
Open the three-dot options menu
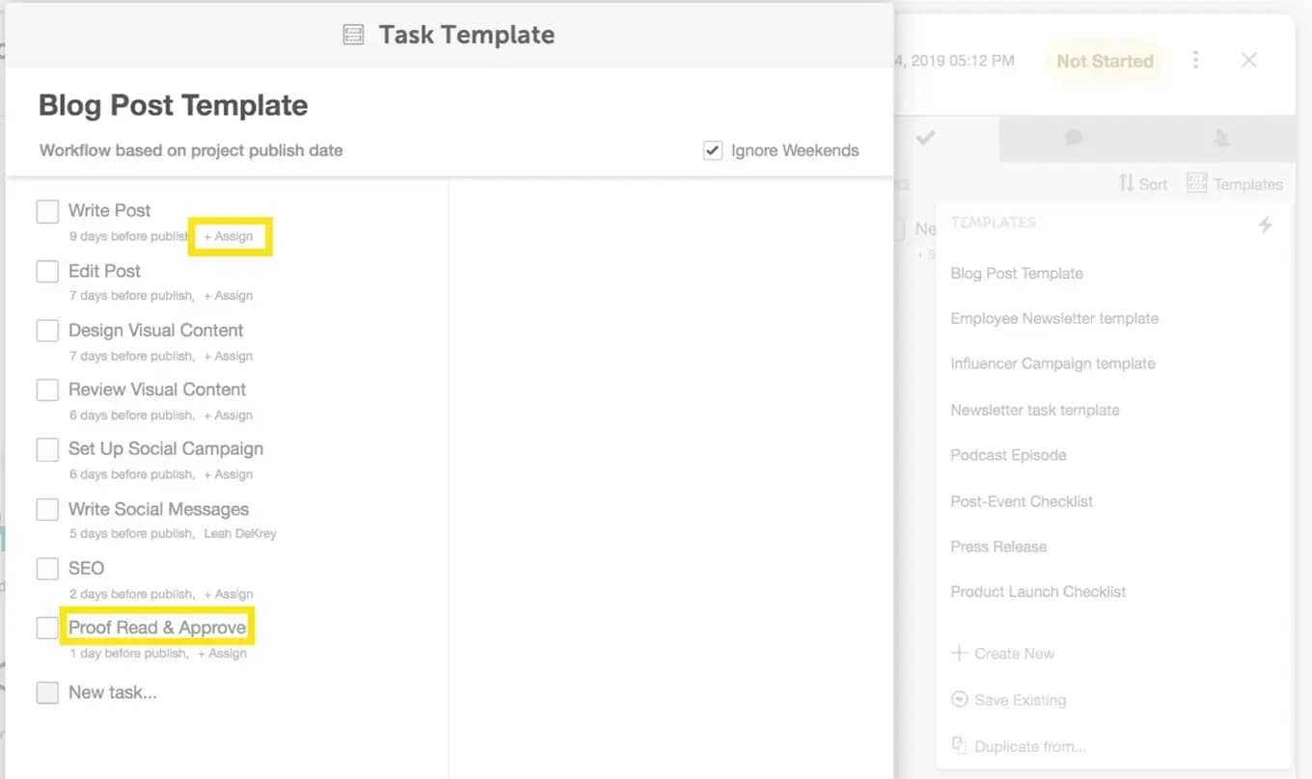coord(1195,60)
